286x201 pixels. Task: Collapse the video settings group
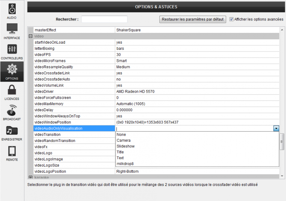[30, 36]
